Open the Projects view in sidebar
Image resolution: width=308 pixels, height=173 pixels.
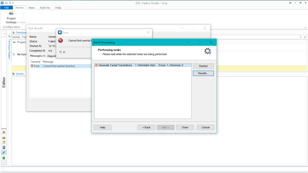(x=4, y=137)
